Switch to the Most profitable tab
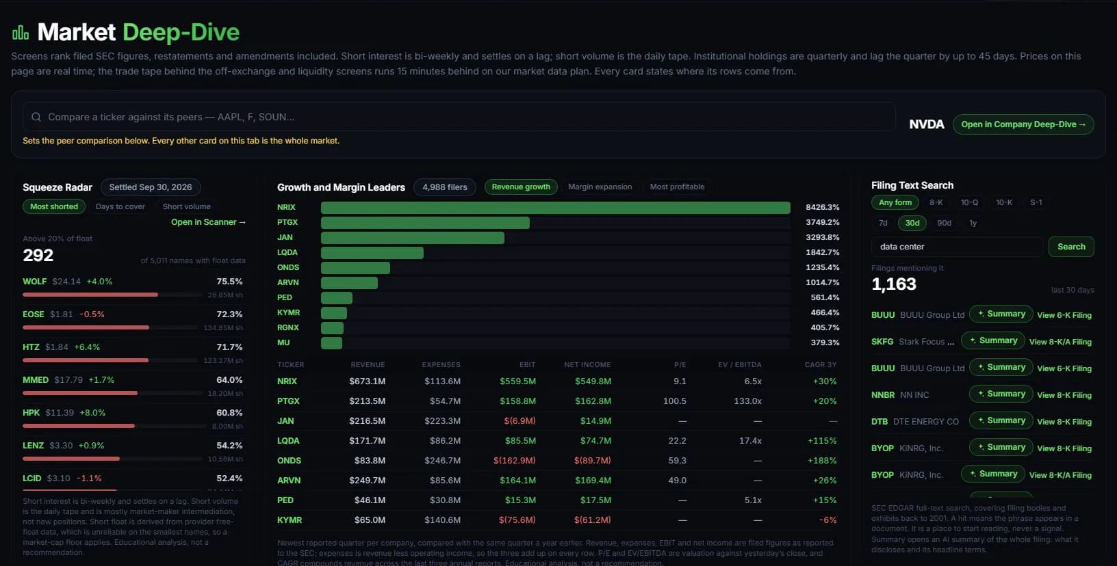Image resolution: width=1117 pixels, height=566 pixels. (x=677, y=187)
